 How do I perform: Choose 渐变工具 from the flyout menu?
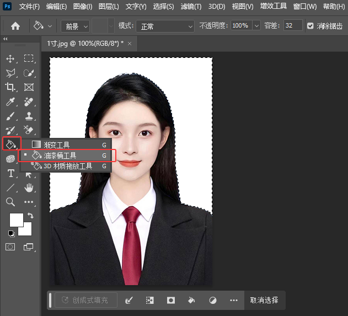click(x=56, y=144)
